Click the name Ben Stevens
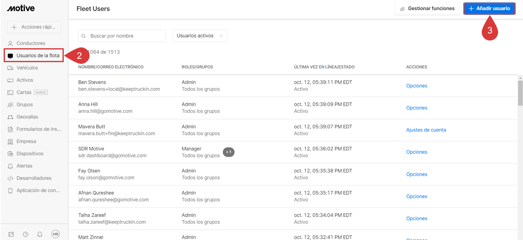This screenshot has height=240, width=523. click(x=92, y=82)
